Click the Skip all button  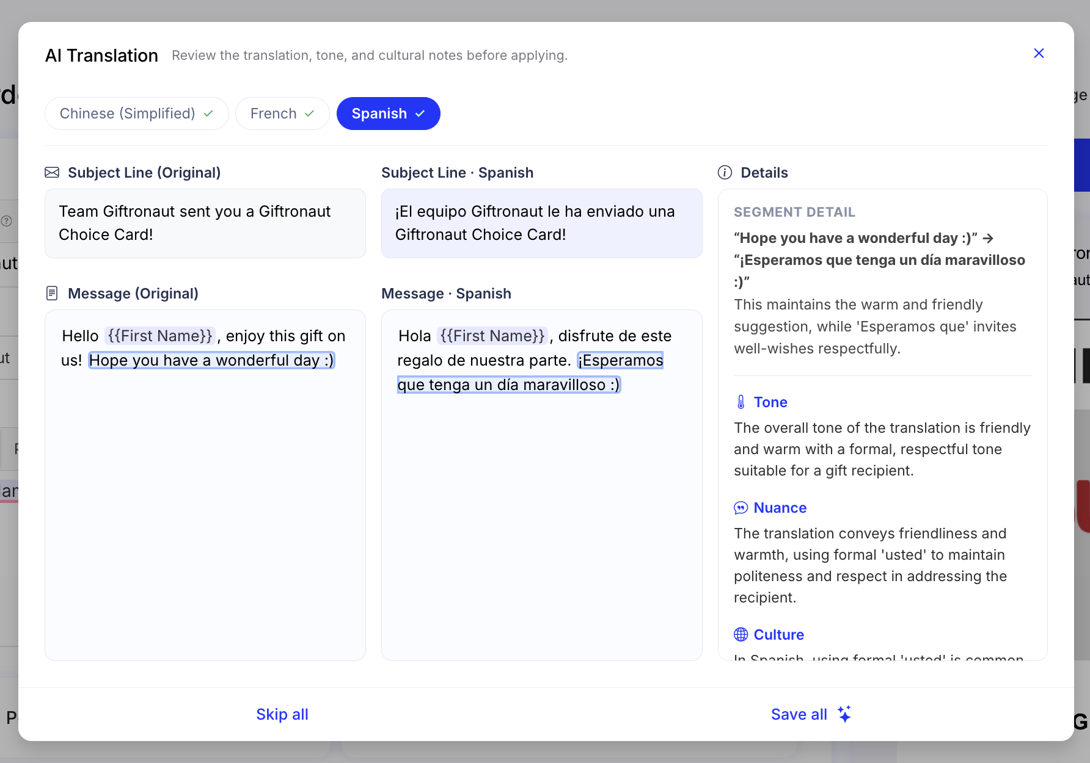[x=282, y=714]
